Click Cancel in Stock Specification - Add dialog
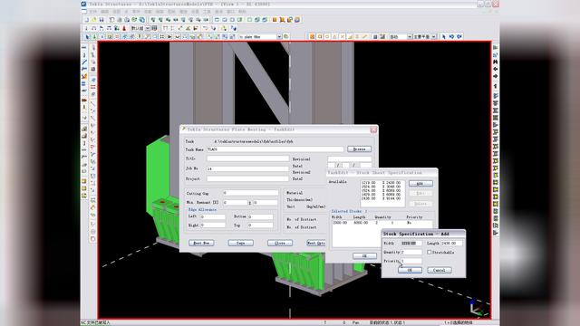 click(x=440, y=270)
